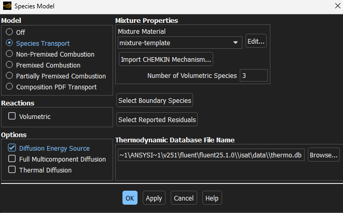The height and width of the screenshot is (213, 343).
Task: Select Species Transport radio button
Action: 9,43
